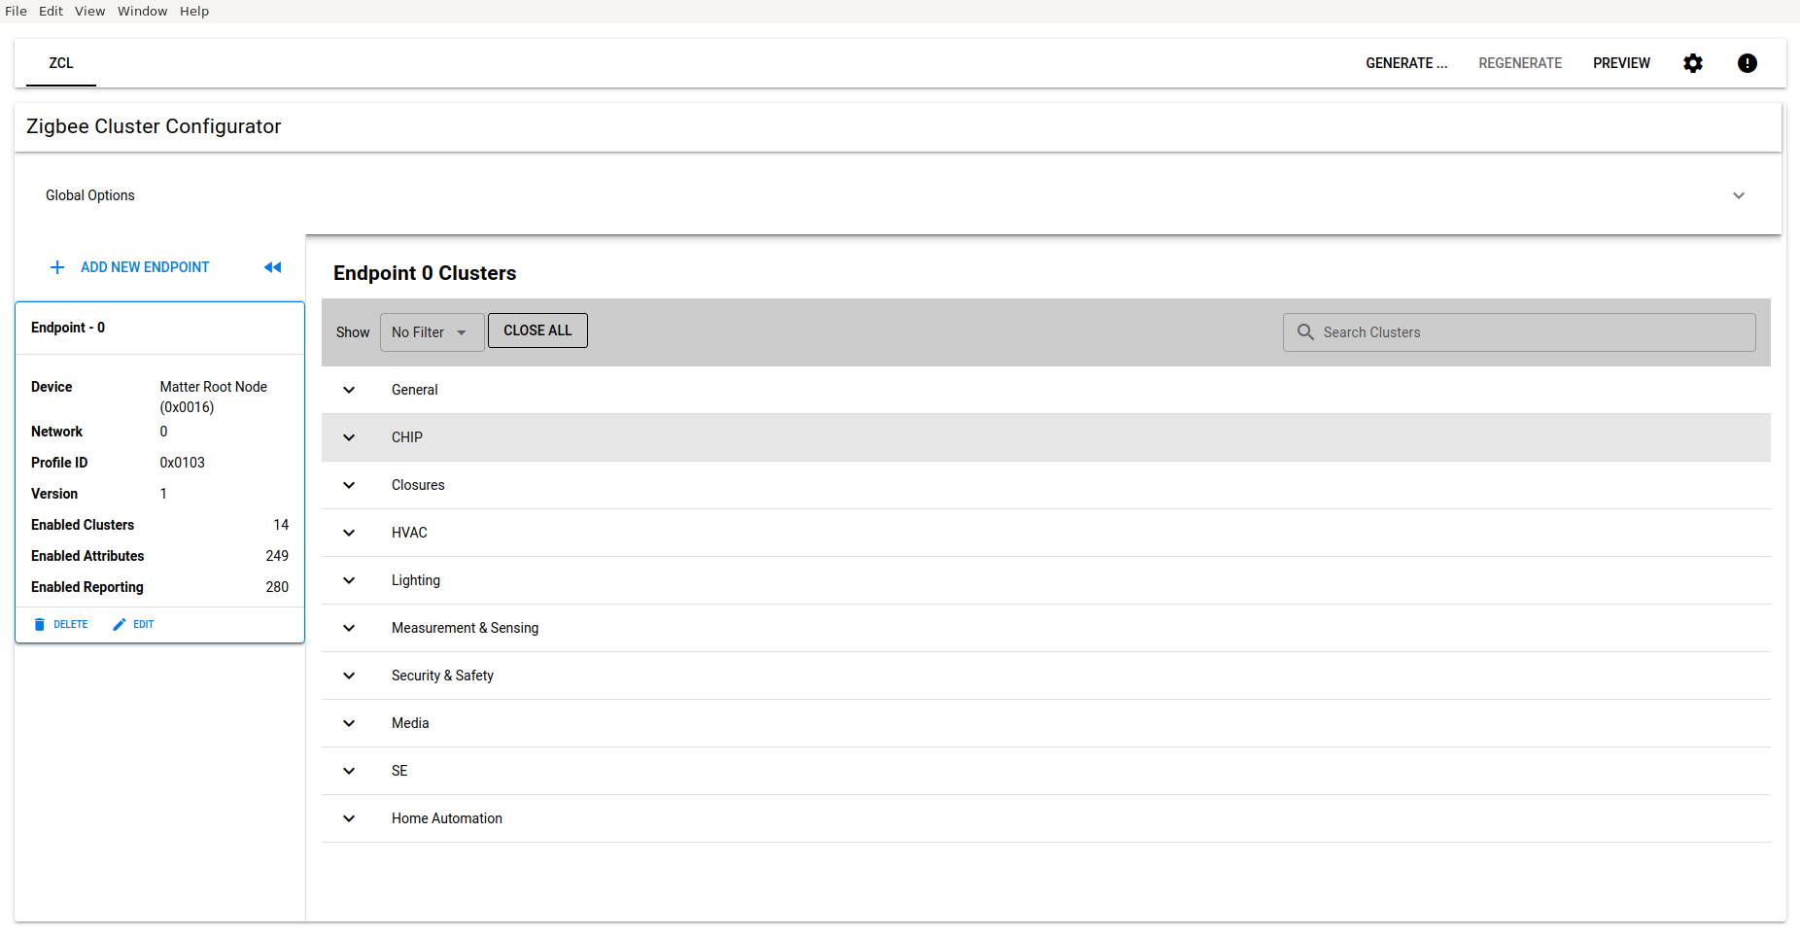Click the pencil edit icon on Endpoint 0
This screenshot has width=1800, height=937.
point(120,624)
